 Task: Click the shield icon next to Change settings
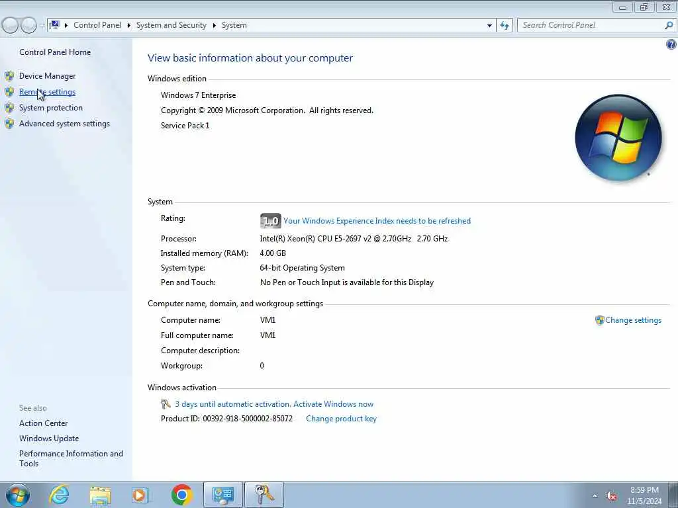coord(599,320)
